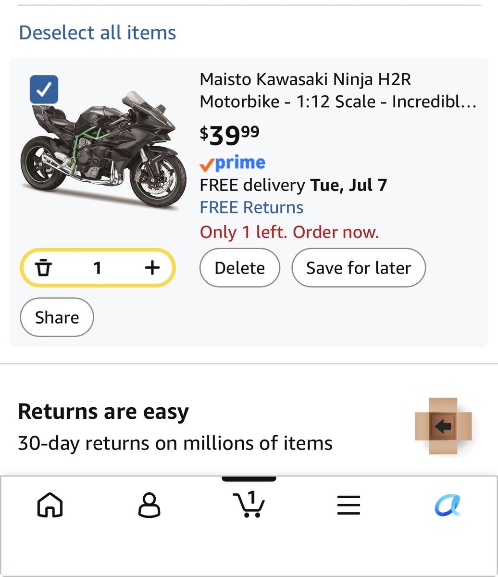Screen dimensions: 498x577
Task: Click the returns box arrow icon
Action: click(x=443, y=426)
